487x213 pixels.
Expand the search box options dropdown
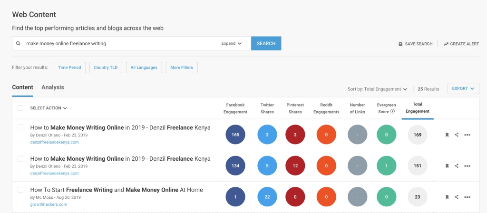point(232,43)
